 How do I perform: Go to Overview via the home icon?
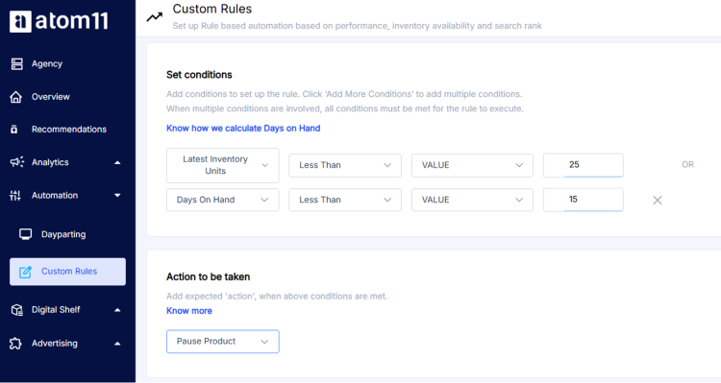[x=16, y=97]
